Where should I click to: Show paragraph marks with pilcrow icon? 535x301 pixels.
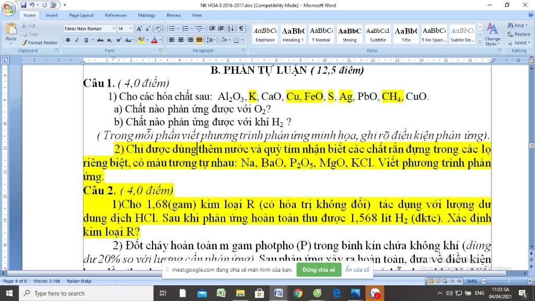[241, 29]
